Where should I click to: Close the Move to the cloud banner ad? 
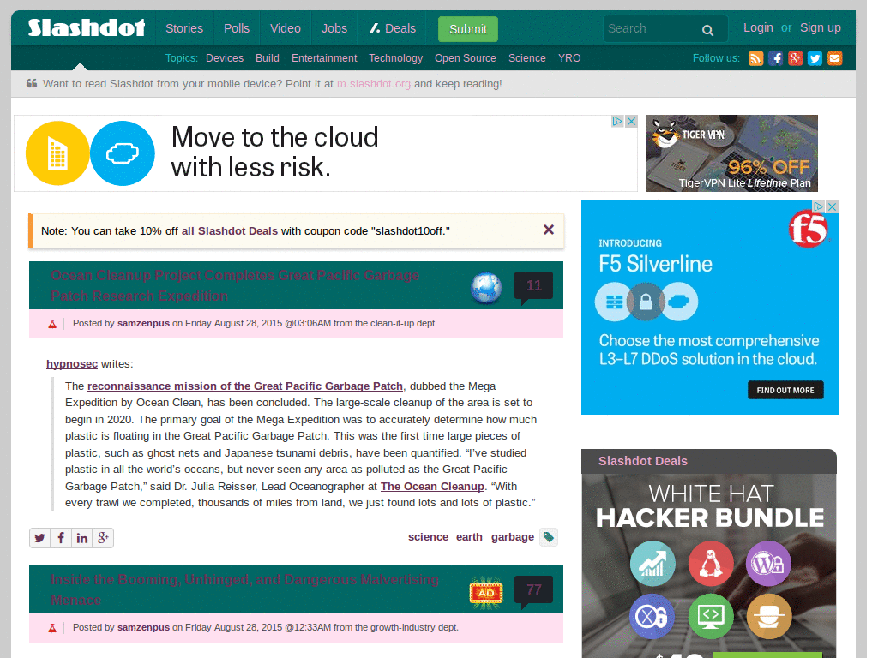tap(631, 121)
